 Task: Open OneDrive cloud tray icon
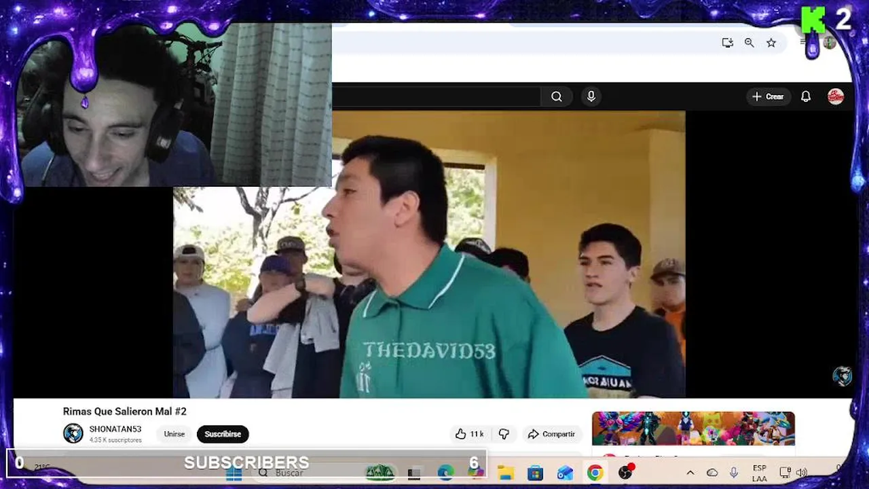pyautogui.click(x=712, y=473)
